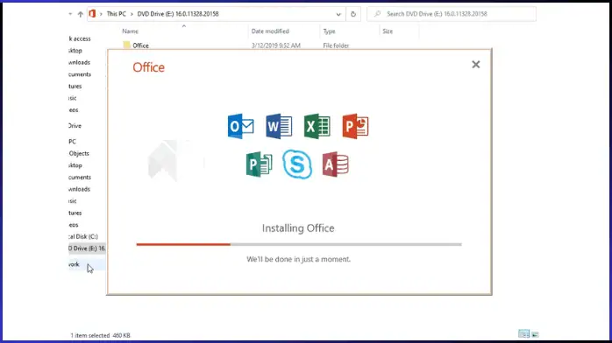Select Network in navigation pane
Image resolution: width=612 pixels, height=343 pixels.
75,264
